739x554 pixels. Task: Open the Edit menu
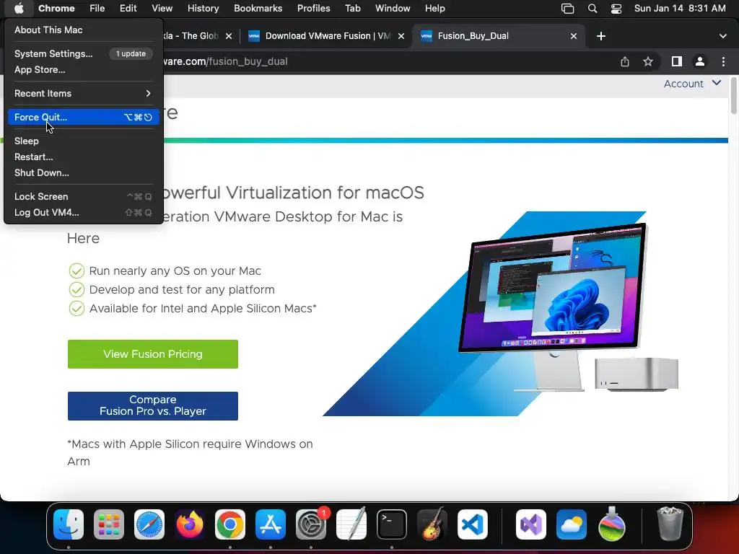128,9
